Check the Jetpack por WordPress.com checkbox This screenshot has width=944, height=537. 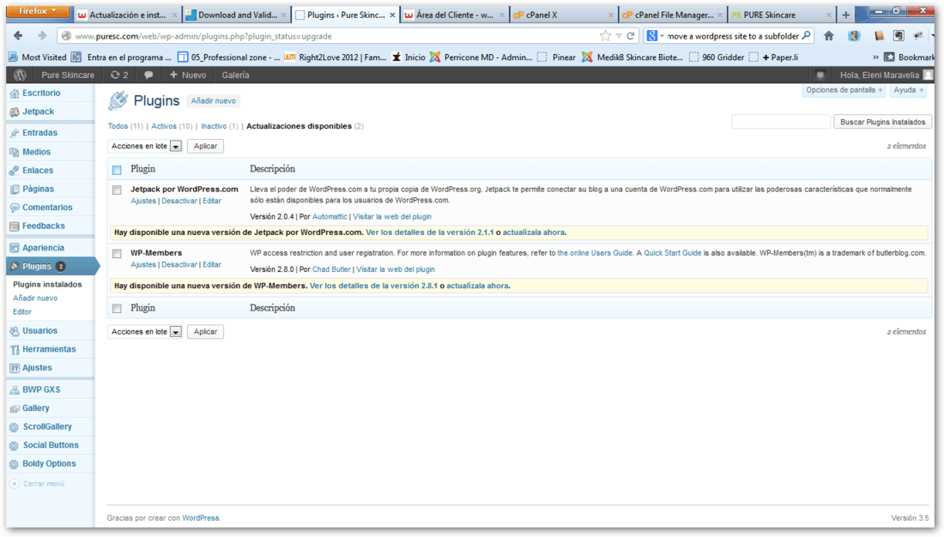tap(117, 190)
